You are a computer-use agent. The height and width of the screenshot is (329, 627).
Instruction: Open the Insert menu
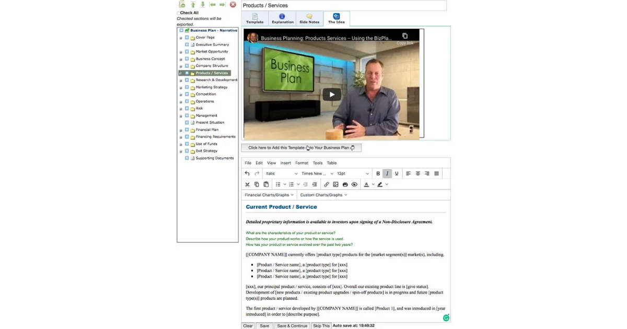[285, 163]
